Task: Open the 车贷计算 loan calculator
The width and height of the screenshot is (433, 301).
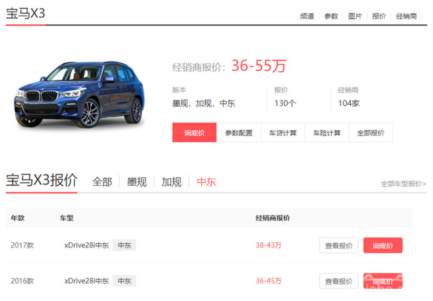Action: (x=283, y=132)
